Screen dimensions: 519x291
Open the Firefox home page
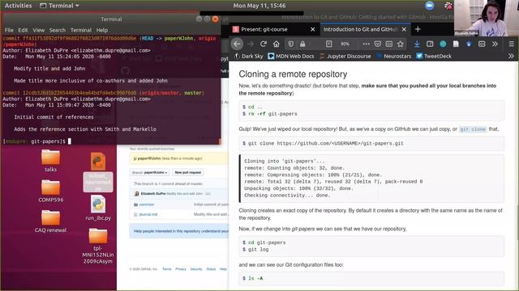click(277, 44)
